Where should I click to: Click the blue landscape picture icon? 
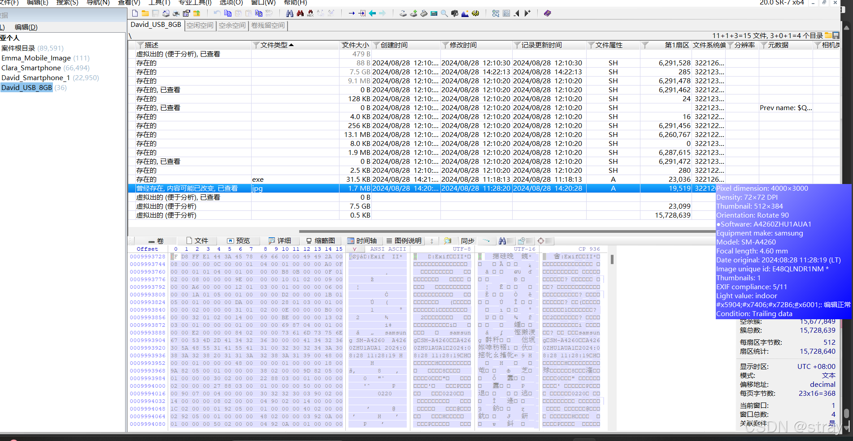tap(465, 13)
